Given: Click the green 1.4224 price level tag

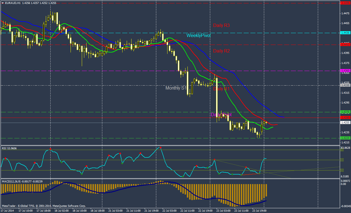Looking at the screenshot, I should tap(345, 138).
